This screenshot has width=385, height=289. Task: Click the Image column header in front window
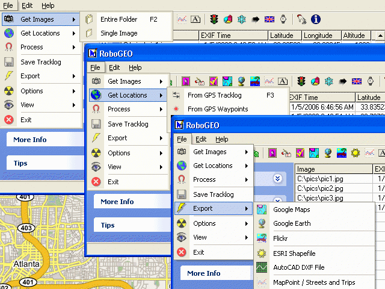tap(333, 169)
